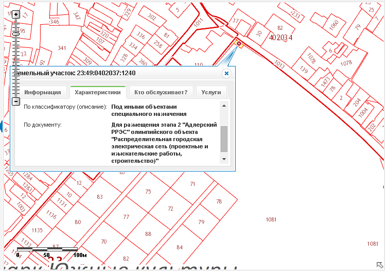Click the zoom level slider handle
Screen dimensions: 390x273
[16, 33]
